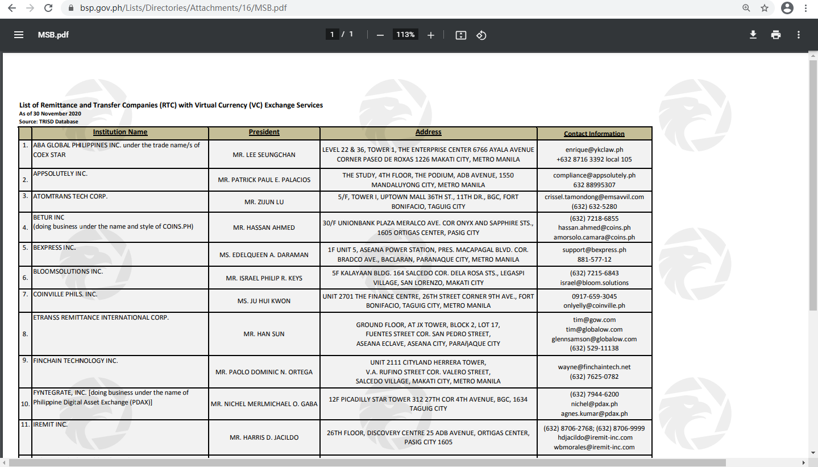The width and height of the screenshot is (818, 467).
Task: Select ATOMTRANS TECH CORP. institution name
Action: (70, 196)
